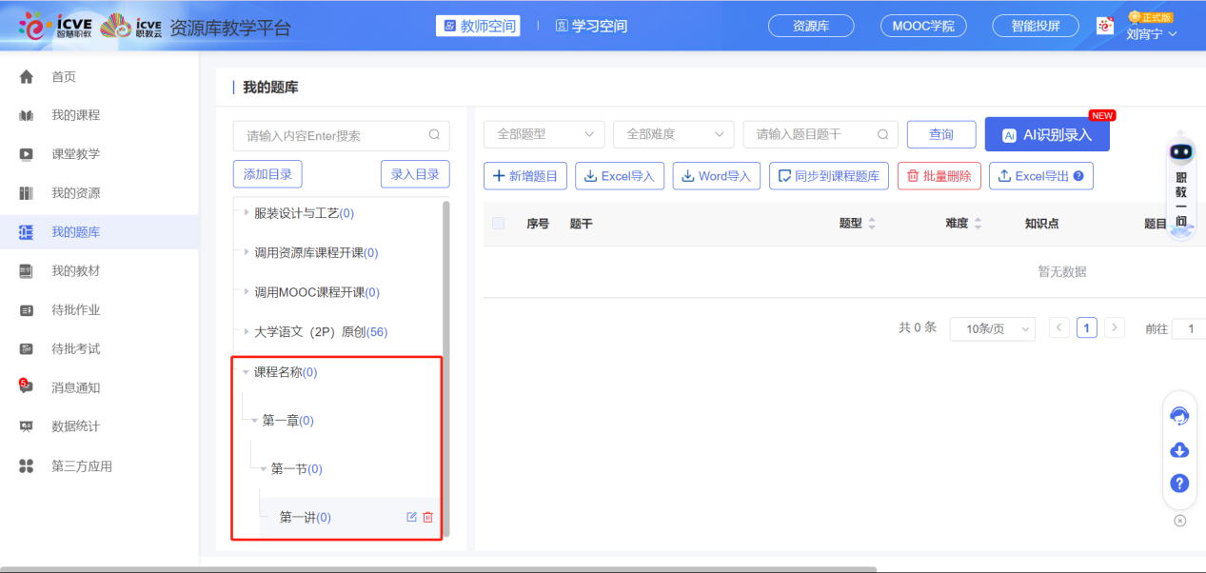Open the help question mark icon
The width and height of the screenshot is (1206, 573).
pyautogui.click(x=1179, y=483)
